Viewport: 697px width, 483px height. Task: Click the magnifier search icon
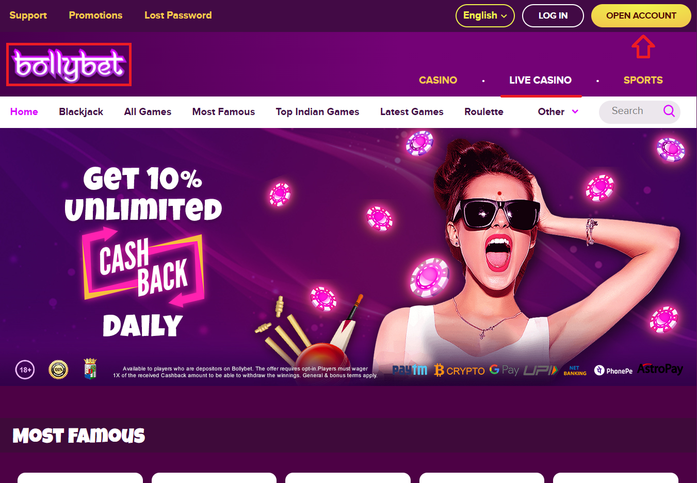[x=669, y=111]
